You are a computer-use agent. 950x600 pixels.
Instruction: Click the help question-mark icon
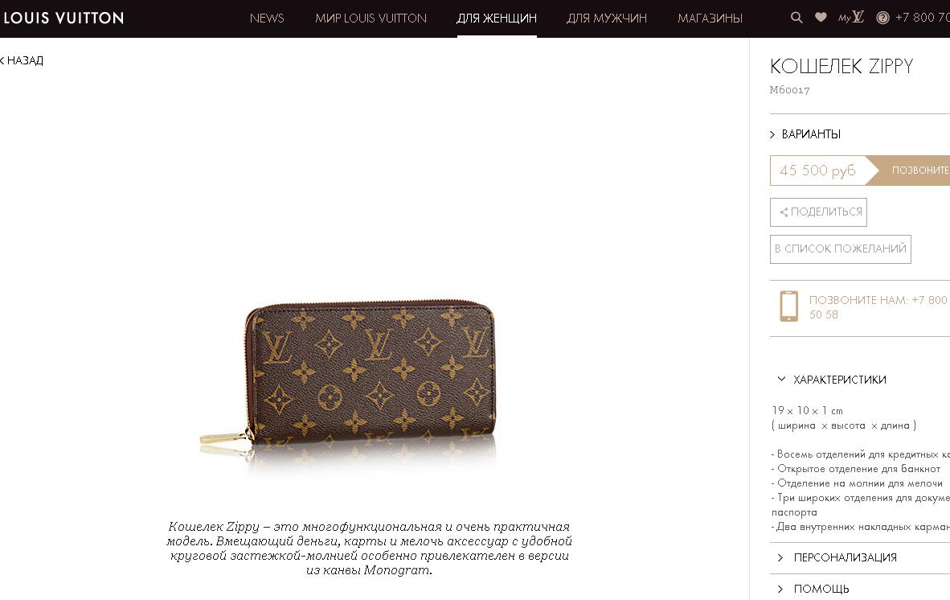(882, 18)
